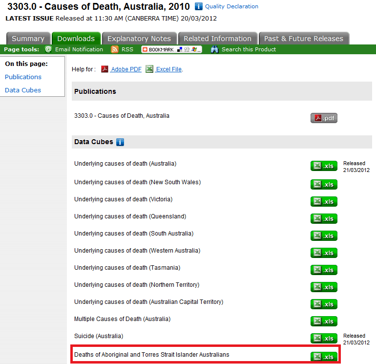Viewport: 376px width, 364px height.
Task: Download the New South Wales xls file
Action: click(x=324, y=184)
